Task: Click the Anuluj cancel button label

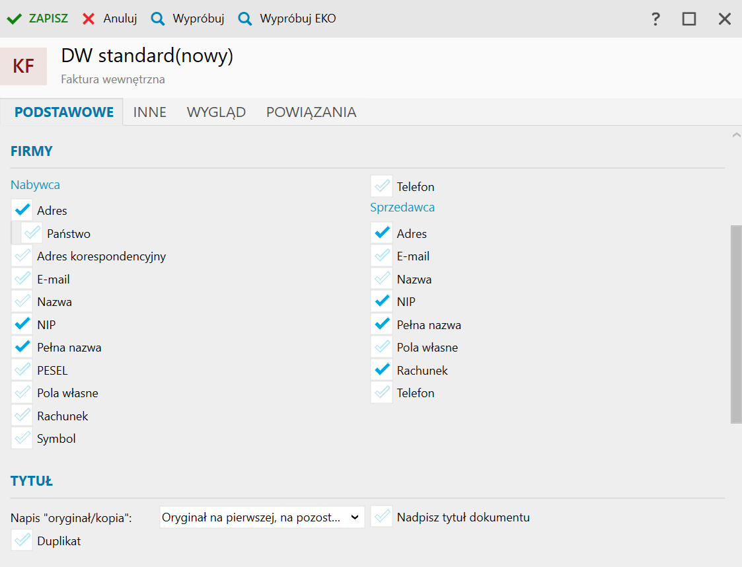Action: click(x=120, y=19)
